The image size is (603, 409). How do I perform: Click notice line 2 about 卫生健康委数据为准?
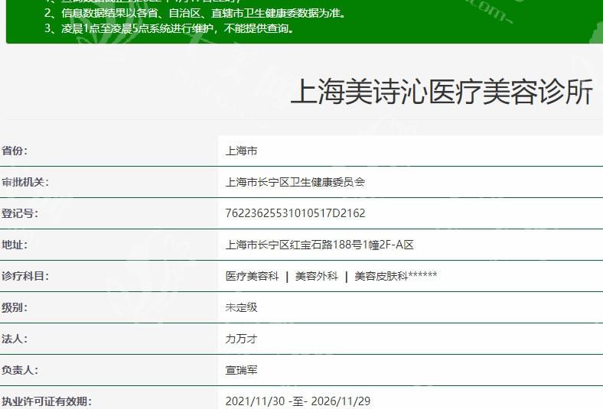pos(196,14)
